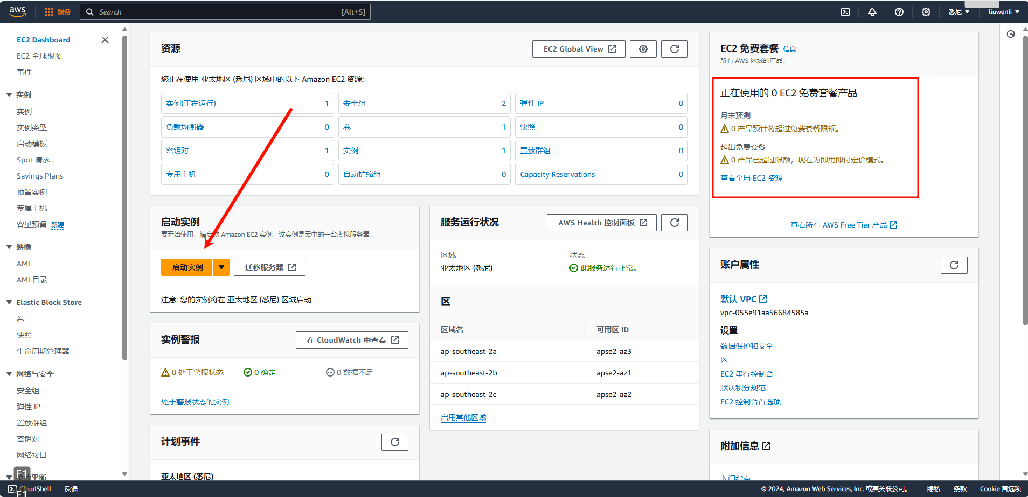Open the top bar settings gear

pos(926,12)
